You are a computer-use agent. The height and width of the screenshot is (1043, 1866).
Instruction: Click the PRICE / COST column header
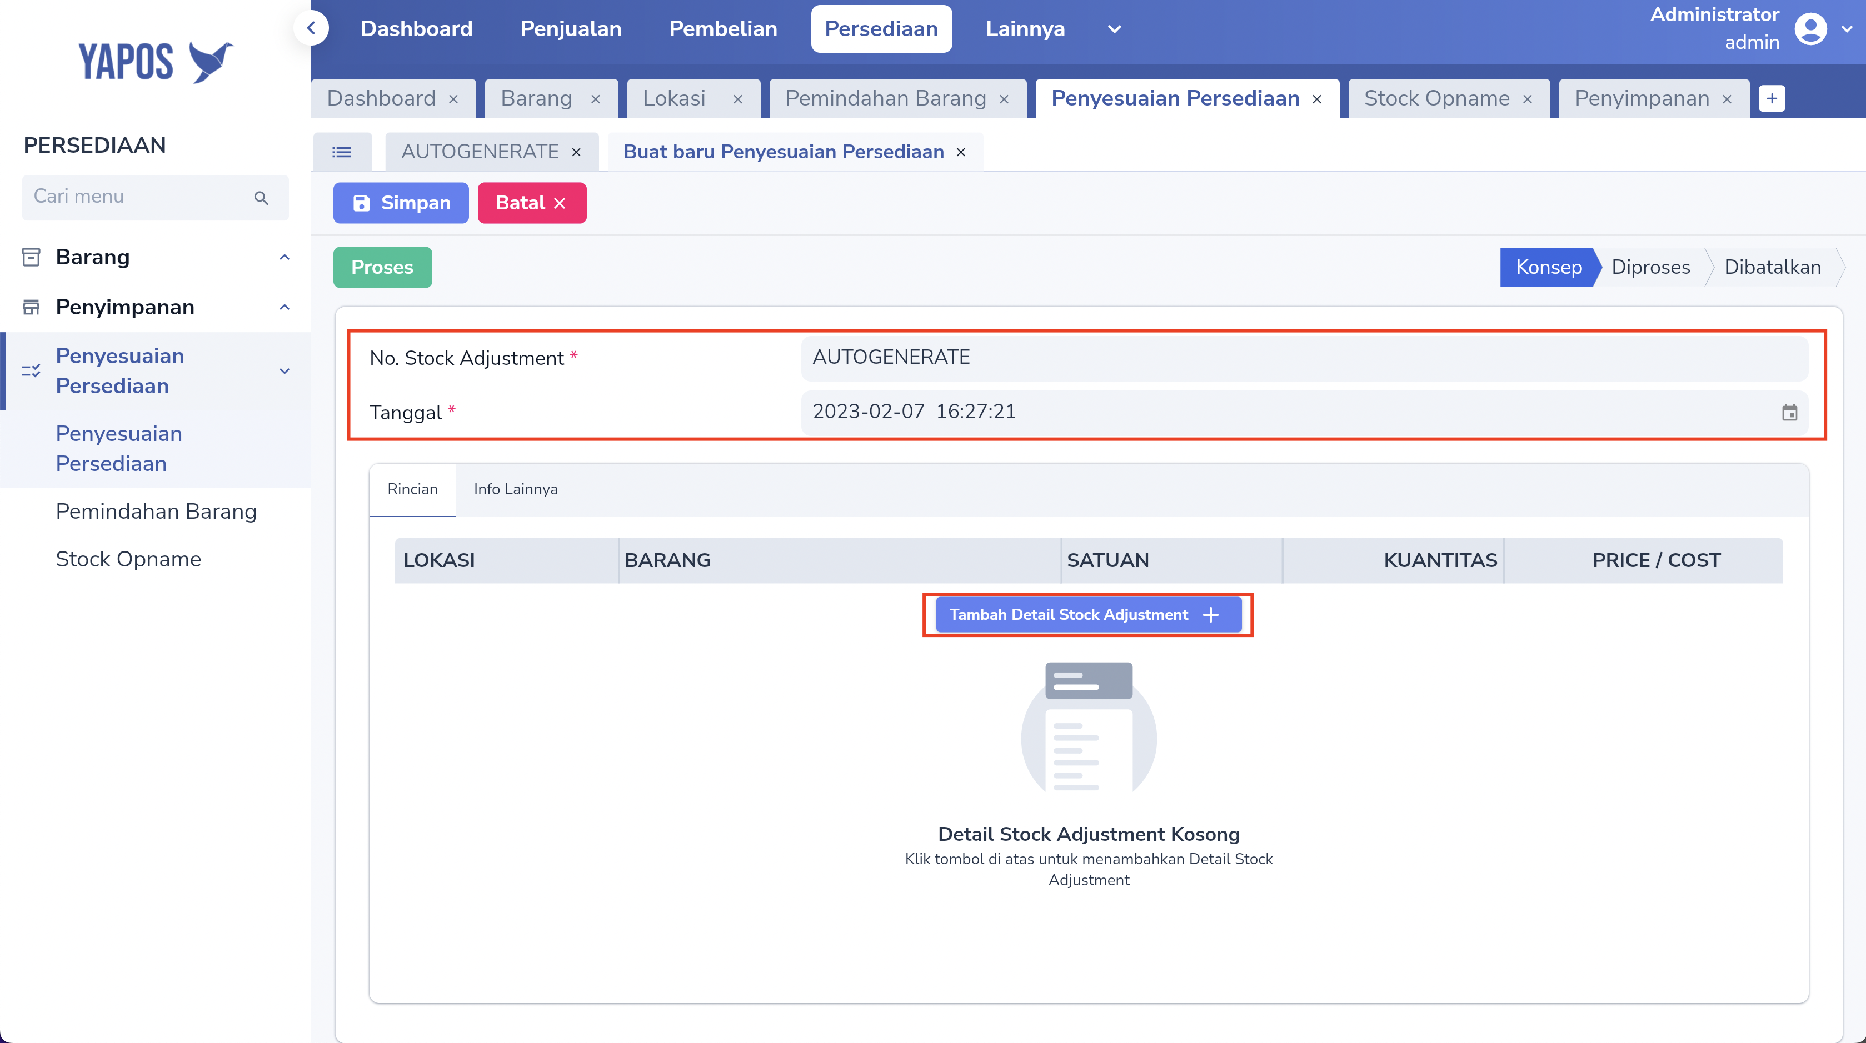(1643, 560)
